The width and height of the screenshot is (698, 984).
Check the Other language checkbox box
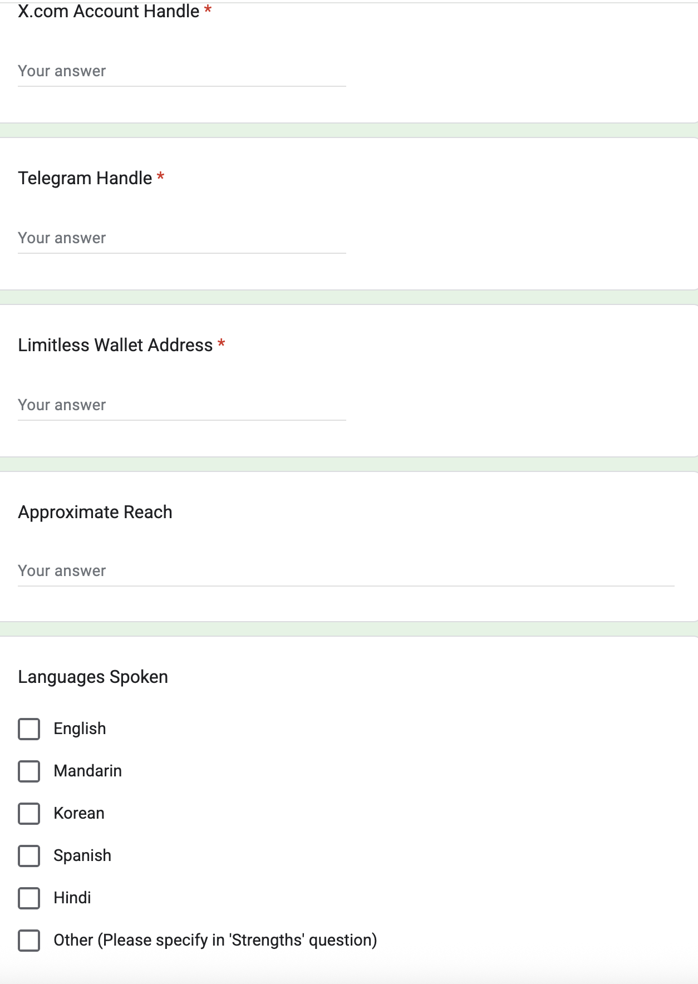[29, 941]
